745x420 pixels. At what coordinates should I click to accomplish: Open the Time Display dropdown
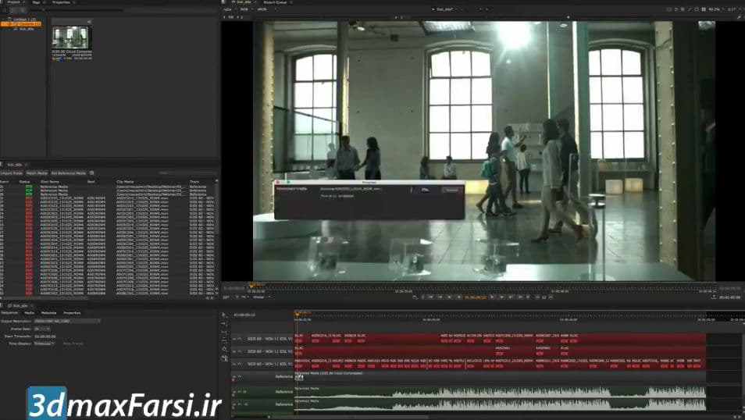click(x=45, y=343)
